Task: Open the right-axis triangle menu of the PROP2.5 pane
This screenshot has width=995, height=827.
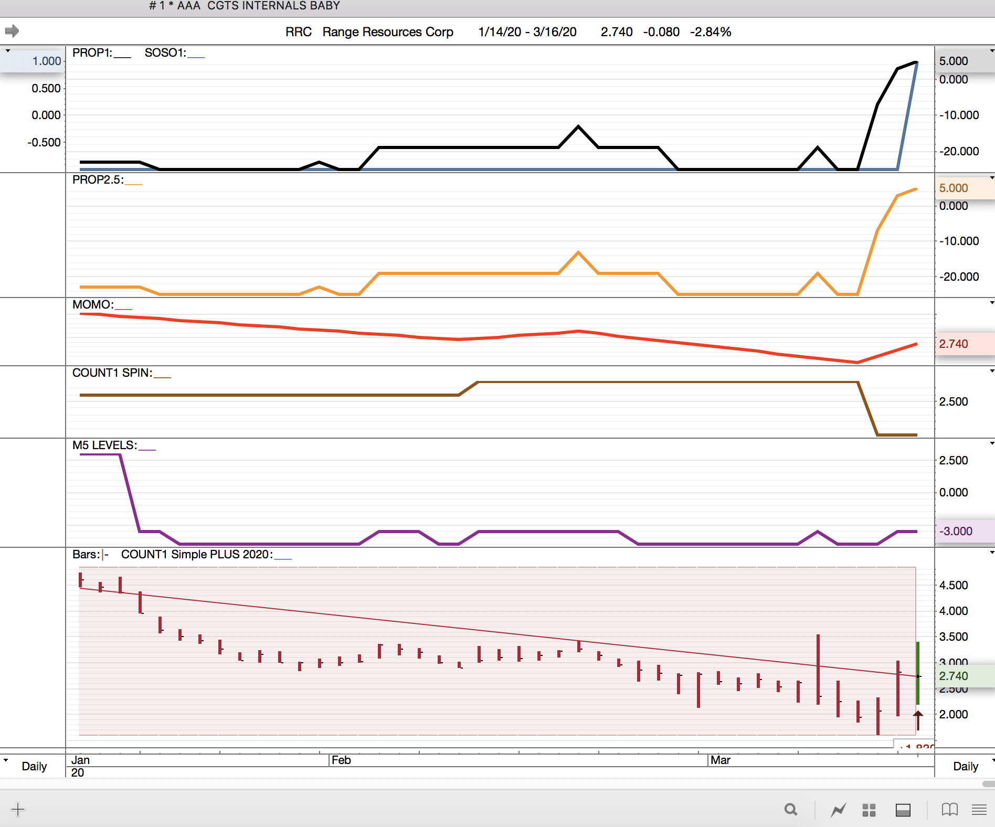Action: [991, 178]
